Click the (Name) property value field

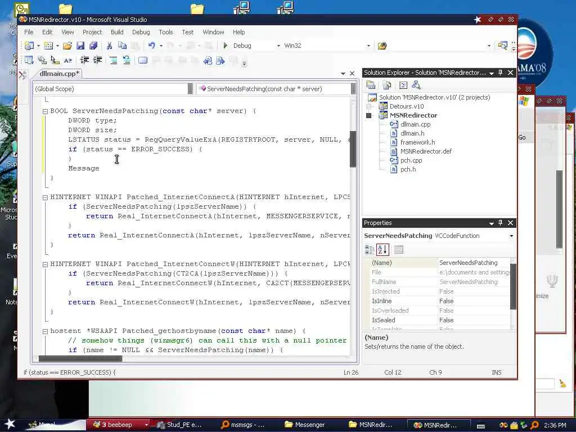[474, 263]
